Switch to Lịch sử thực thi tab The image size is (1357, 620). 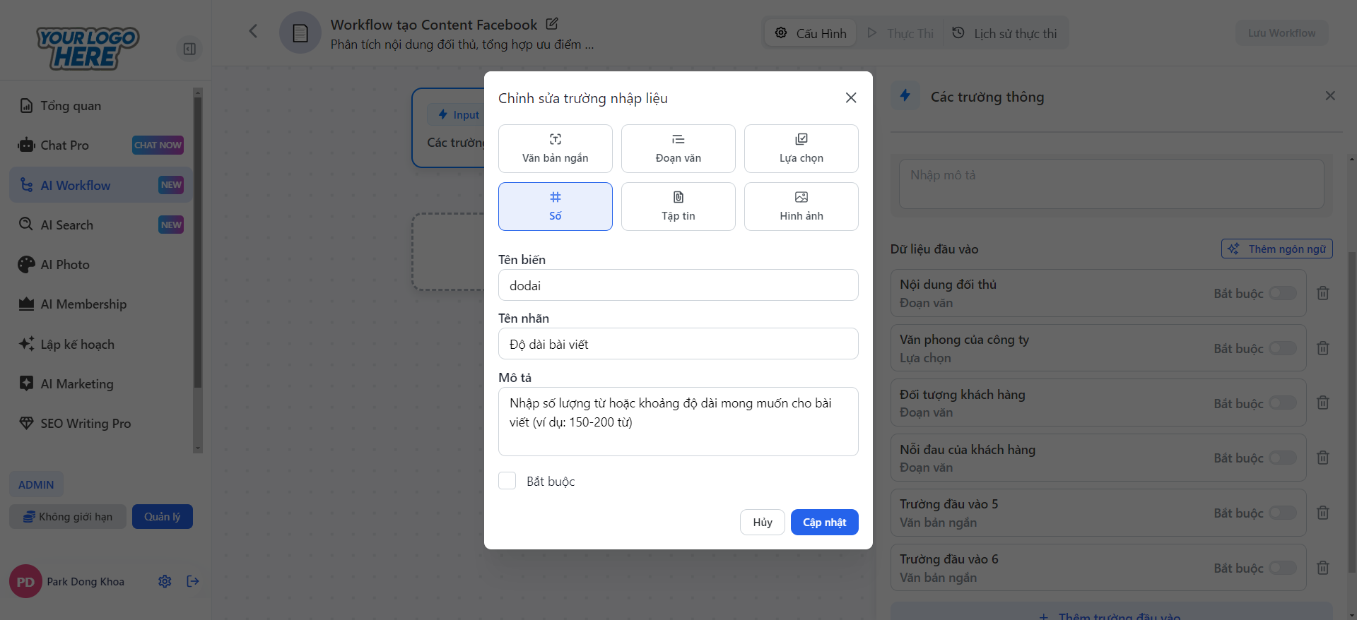click(1005, 33)
